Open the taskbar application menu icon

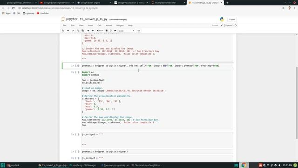click(x=3, y=165)
